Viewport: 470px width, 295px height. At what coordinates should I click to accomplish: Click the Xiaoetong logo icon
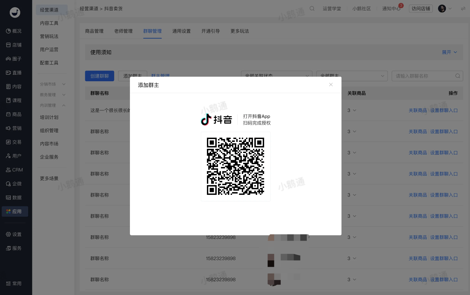[x=15, y=12]
